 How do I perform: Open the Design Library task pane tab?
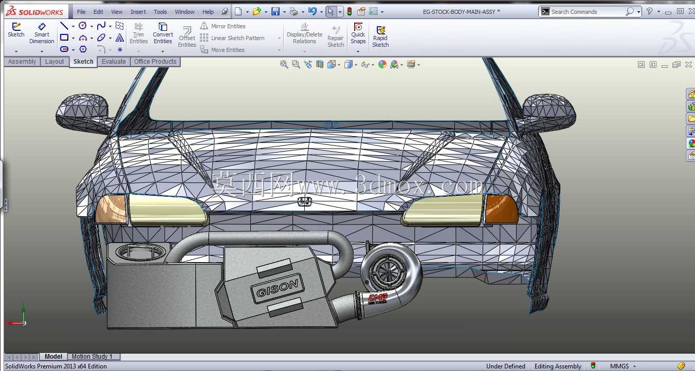click(691, 106)
